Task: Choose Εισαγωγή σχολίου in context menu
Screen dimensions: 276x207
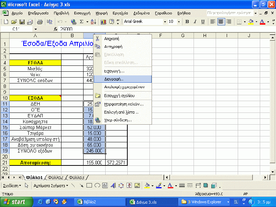Action: click(x=123, y=96)
